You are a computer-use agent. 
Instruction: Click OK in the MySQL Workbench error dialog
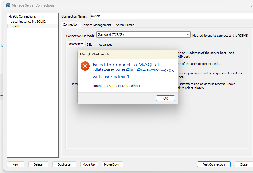pos(166,98)
